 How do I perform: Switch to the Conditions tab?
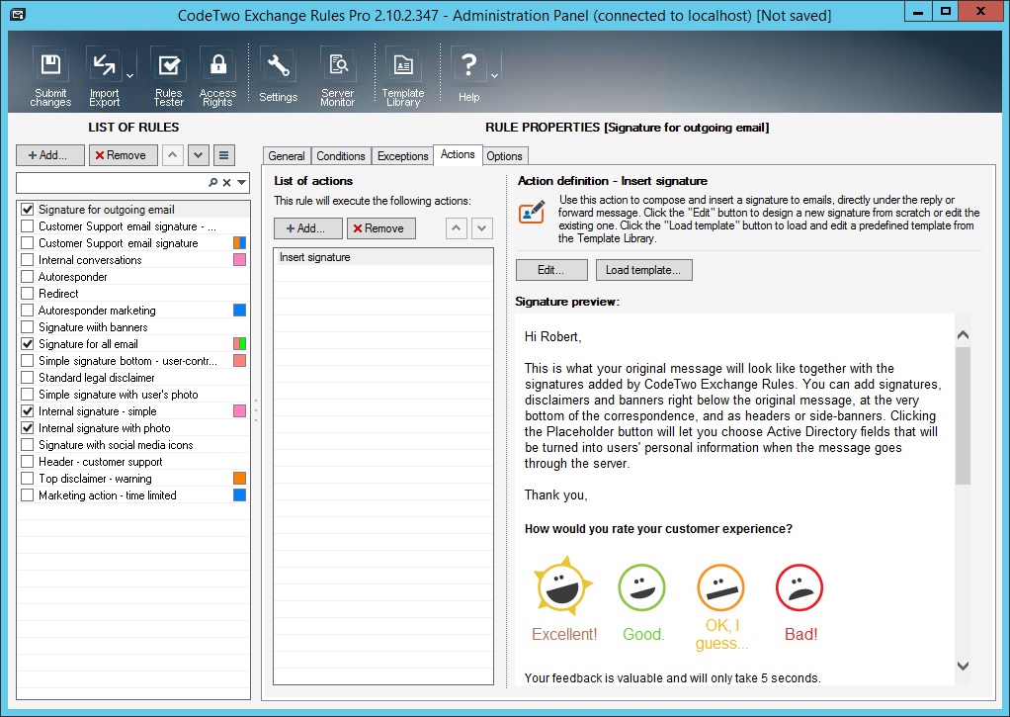tap(340, 156)
